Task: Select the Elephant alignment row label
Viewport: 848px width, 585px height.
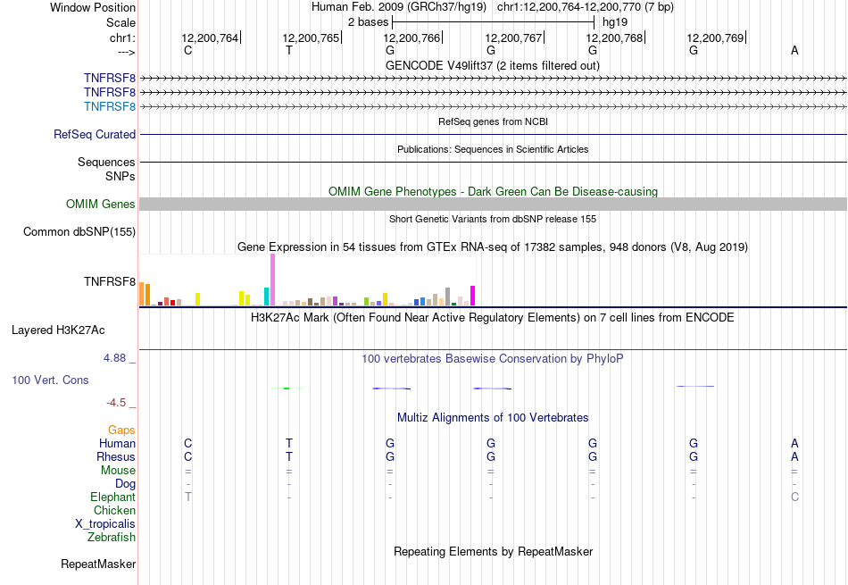Action: (x=113, y=497)
